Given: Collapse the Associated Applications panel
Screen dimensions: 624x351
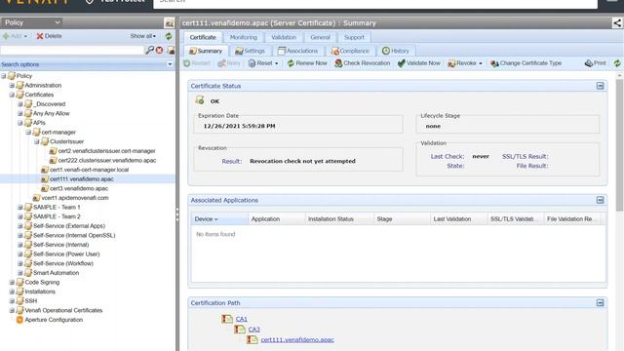Looking at the screenshot, I should pos(601,200).
